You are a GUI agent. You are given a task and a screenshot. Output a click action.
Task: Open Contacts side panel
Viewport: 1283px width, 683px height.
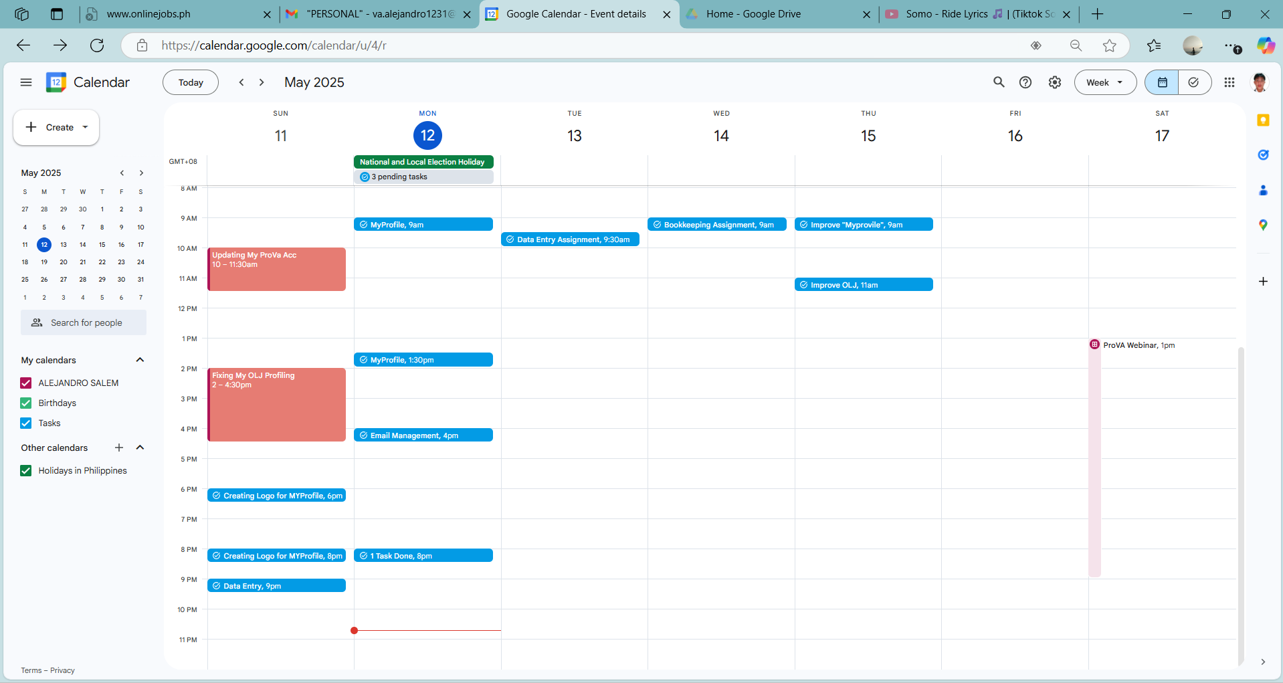(1263, 190)
